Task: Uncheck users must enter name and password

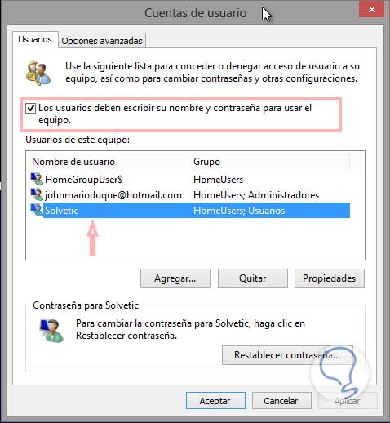Action: [x=30, y=108]
